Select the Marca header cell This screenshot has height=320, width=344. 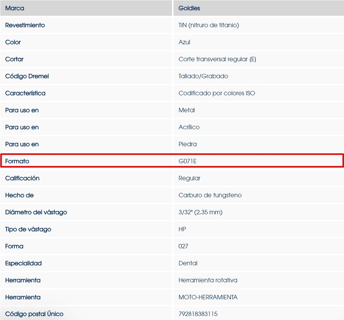[x=15, y=8]
